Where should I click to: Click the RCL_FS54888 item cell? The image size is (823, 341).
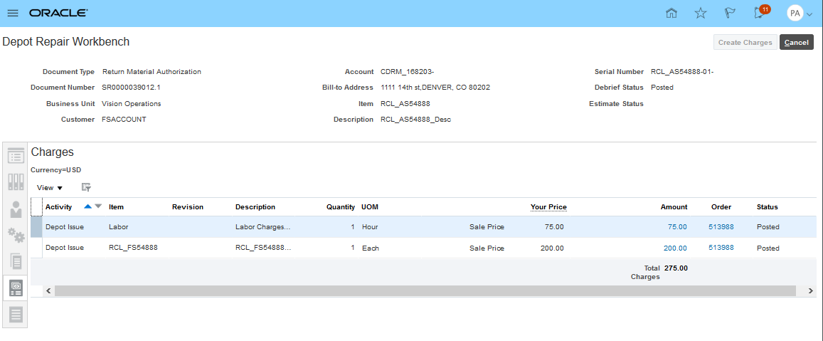coord(133,248)
